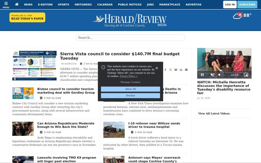261x163 pixels.
Task: Open the budget infographic thumbnail
Action: pyautogui.click(x=34, y=66)
